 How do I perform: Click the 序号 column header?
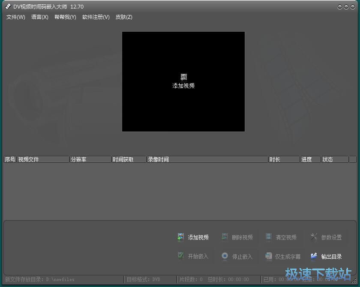click(x=10, y=159)
